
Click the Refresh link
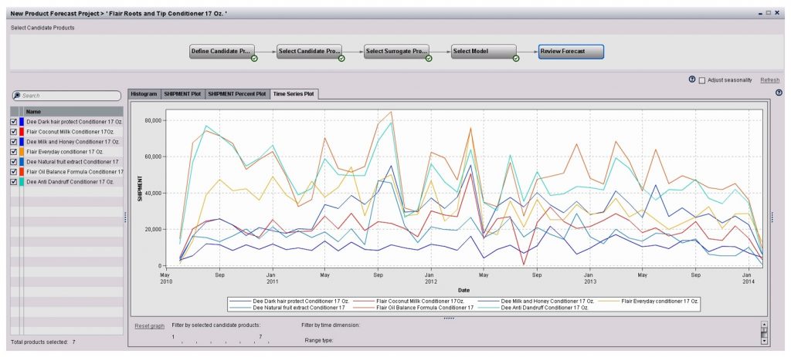tap(769, 80)
